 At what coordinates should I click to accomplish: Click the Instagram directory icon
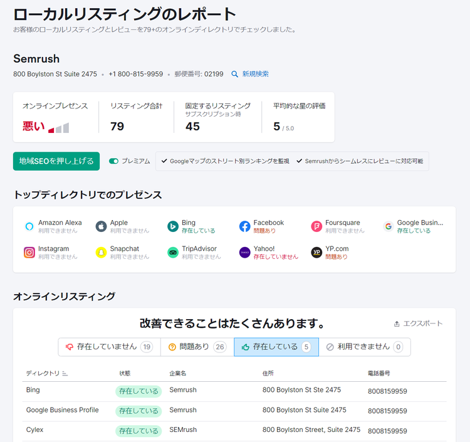point(29,253)
